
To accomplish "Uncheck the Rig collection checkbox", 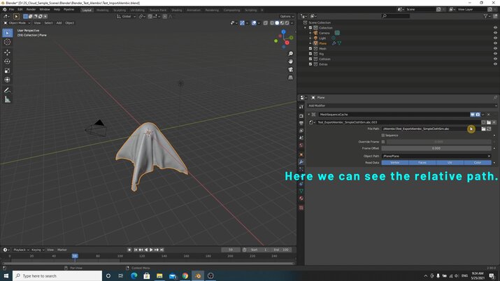I will click(310, 54).
